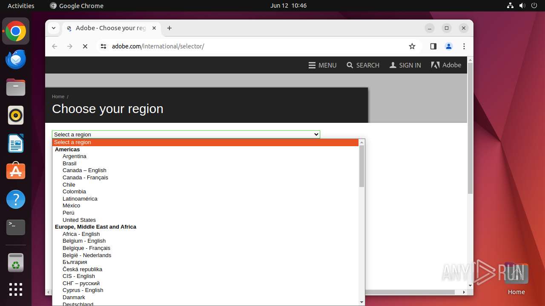Click the page horizontal scrollbar right arrow

click(464, 292)
